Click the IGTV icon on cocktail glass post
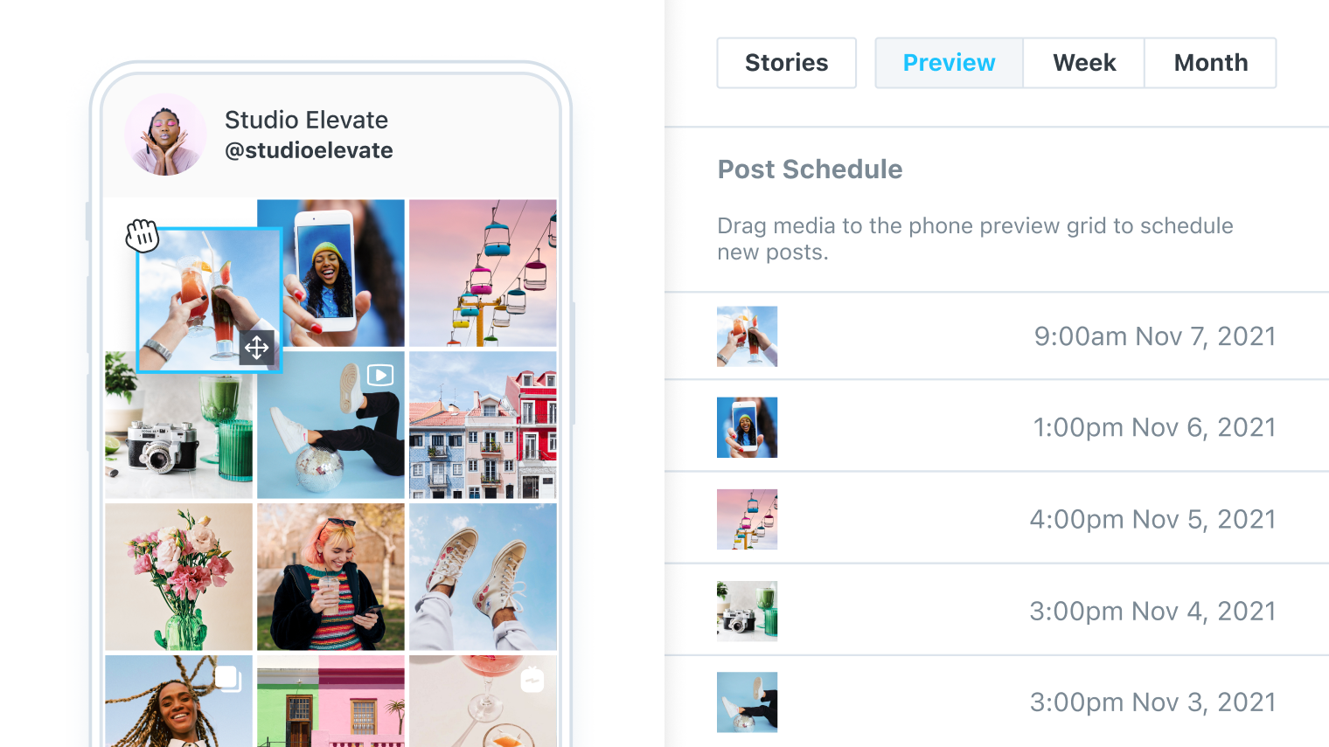This screenshot has width=1329, height=747. coord(532,679)
